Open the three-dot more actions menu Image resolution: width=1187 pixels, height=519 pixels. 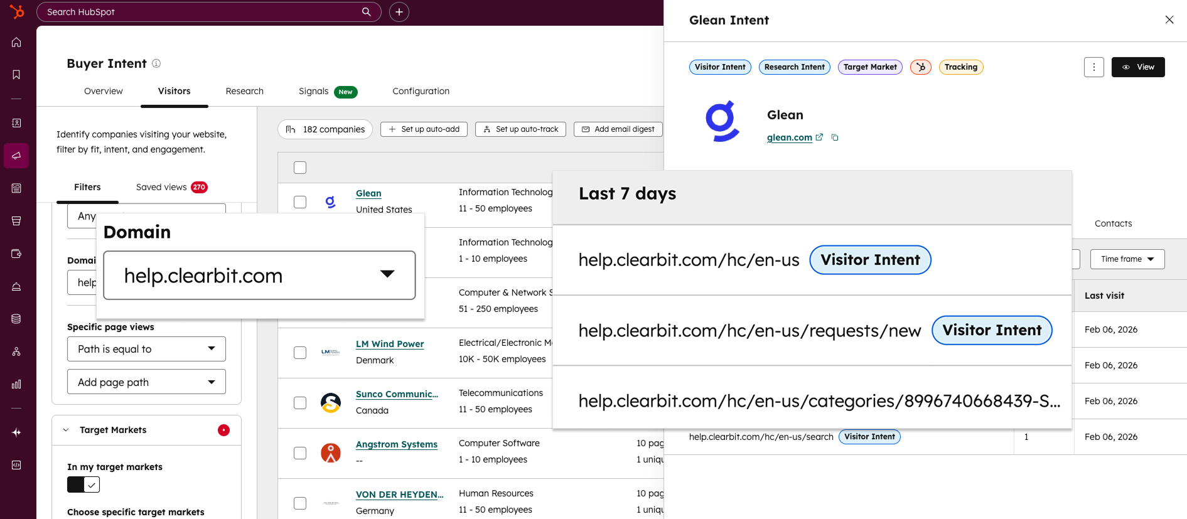[1093, 67]
